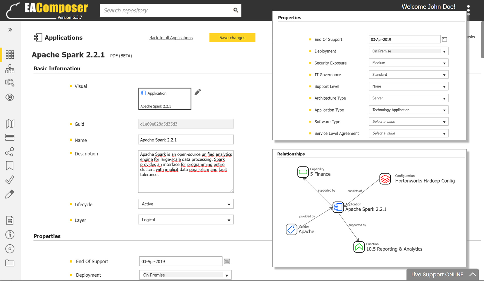Open the Layer dropdown
This screenshot has height=281, width=484.
(x=186, y=220)
